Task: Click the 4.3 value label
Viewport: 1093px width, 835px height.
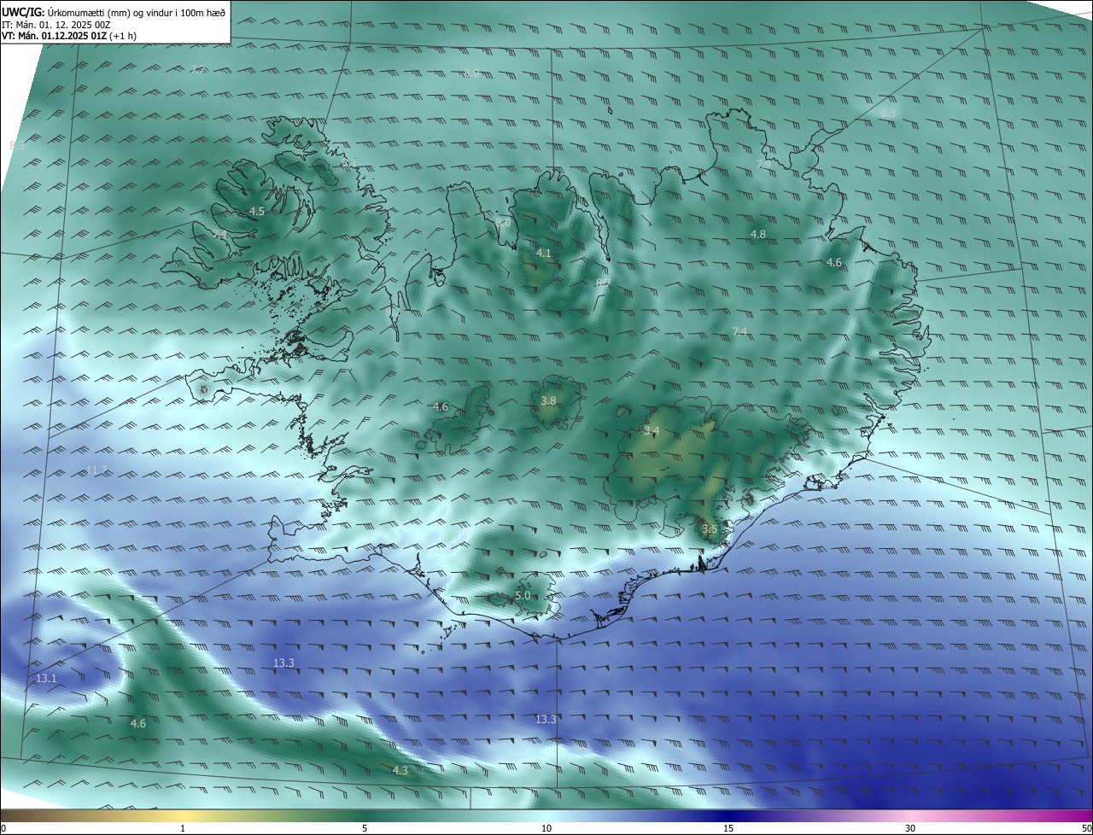Action: coord(400,771)
